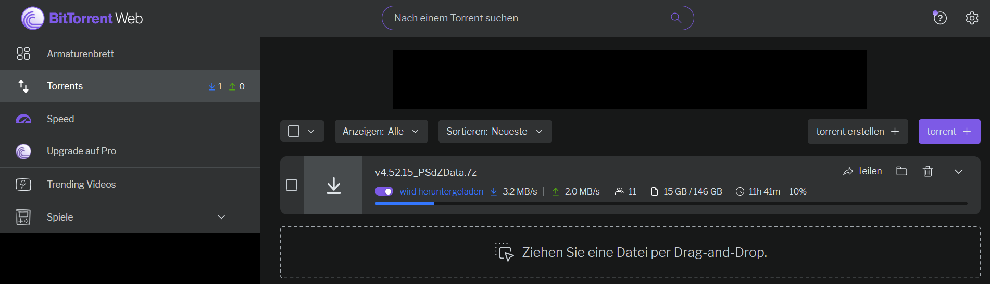This screenshot has width=990, height=284.
Task: Open the Anzeigen: Alle filter dropdown
Action: coord(381,131)
